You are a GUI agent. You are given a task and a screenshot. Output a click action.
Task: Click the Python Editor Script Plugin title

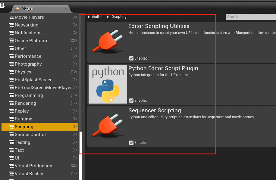[163, 68]
